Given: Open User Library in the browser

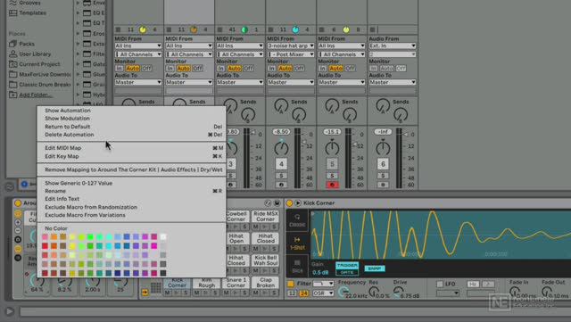Looking at the screenshot, I should 29,54.
